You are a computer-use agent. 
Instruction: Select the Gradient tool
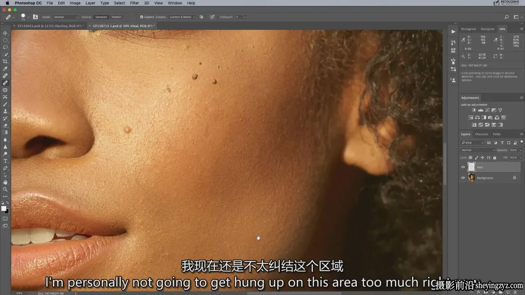[x=5, y=132]
